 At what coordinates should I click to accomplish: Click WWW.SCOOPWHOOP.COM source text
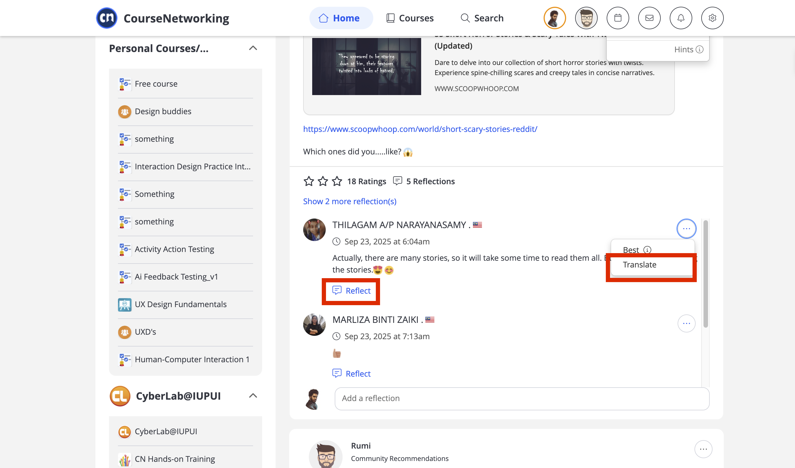tap(477, 89)
